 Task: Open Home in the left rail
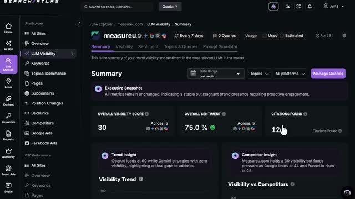coord(8,28)
